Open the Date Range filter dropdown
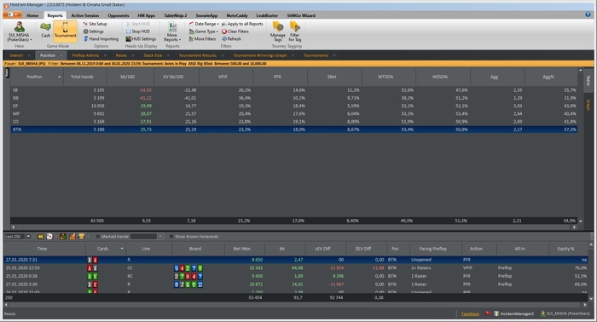This screenshot has height=322, width=597. (204, 24)
